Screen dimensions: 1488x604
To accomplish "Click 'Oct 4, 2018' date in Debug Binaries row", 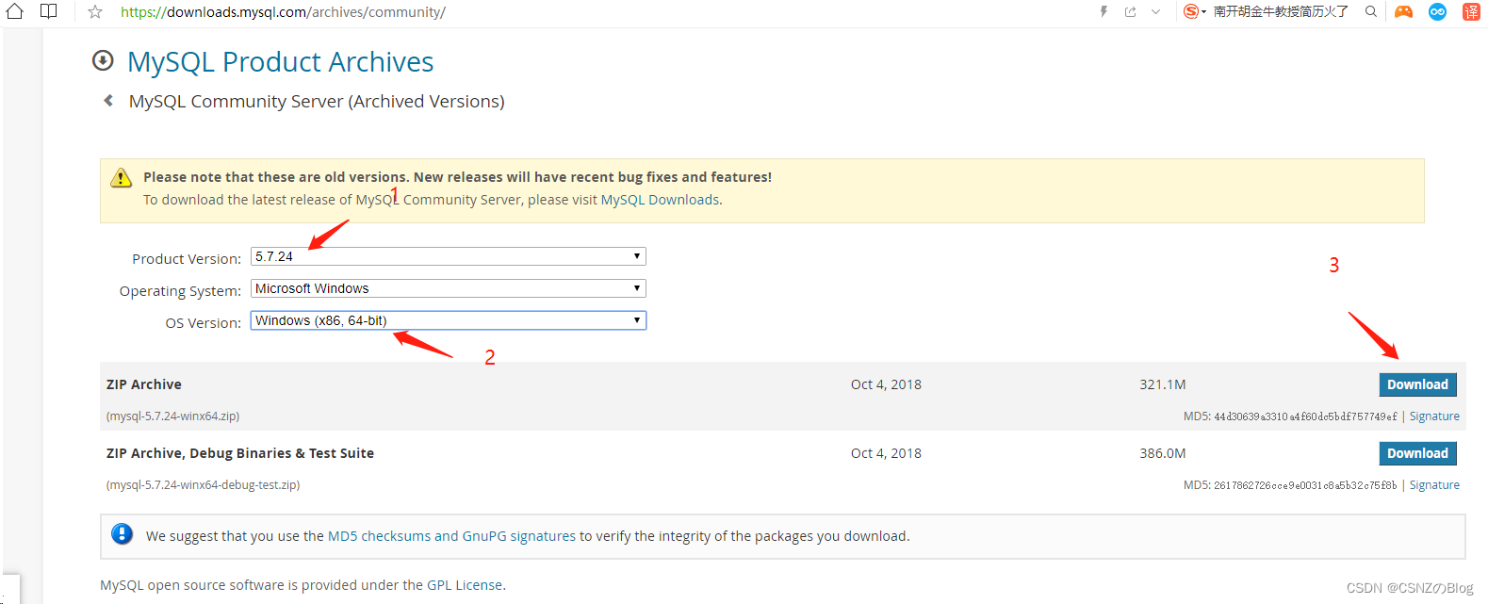I will coord(886,453).
